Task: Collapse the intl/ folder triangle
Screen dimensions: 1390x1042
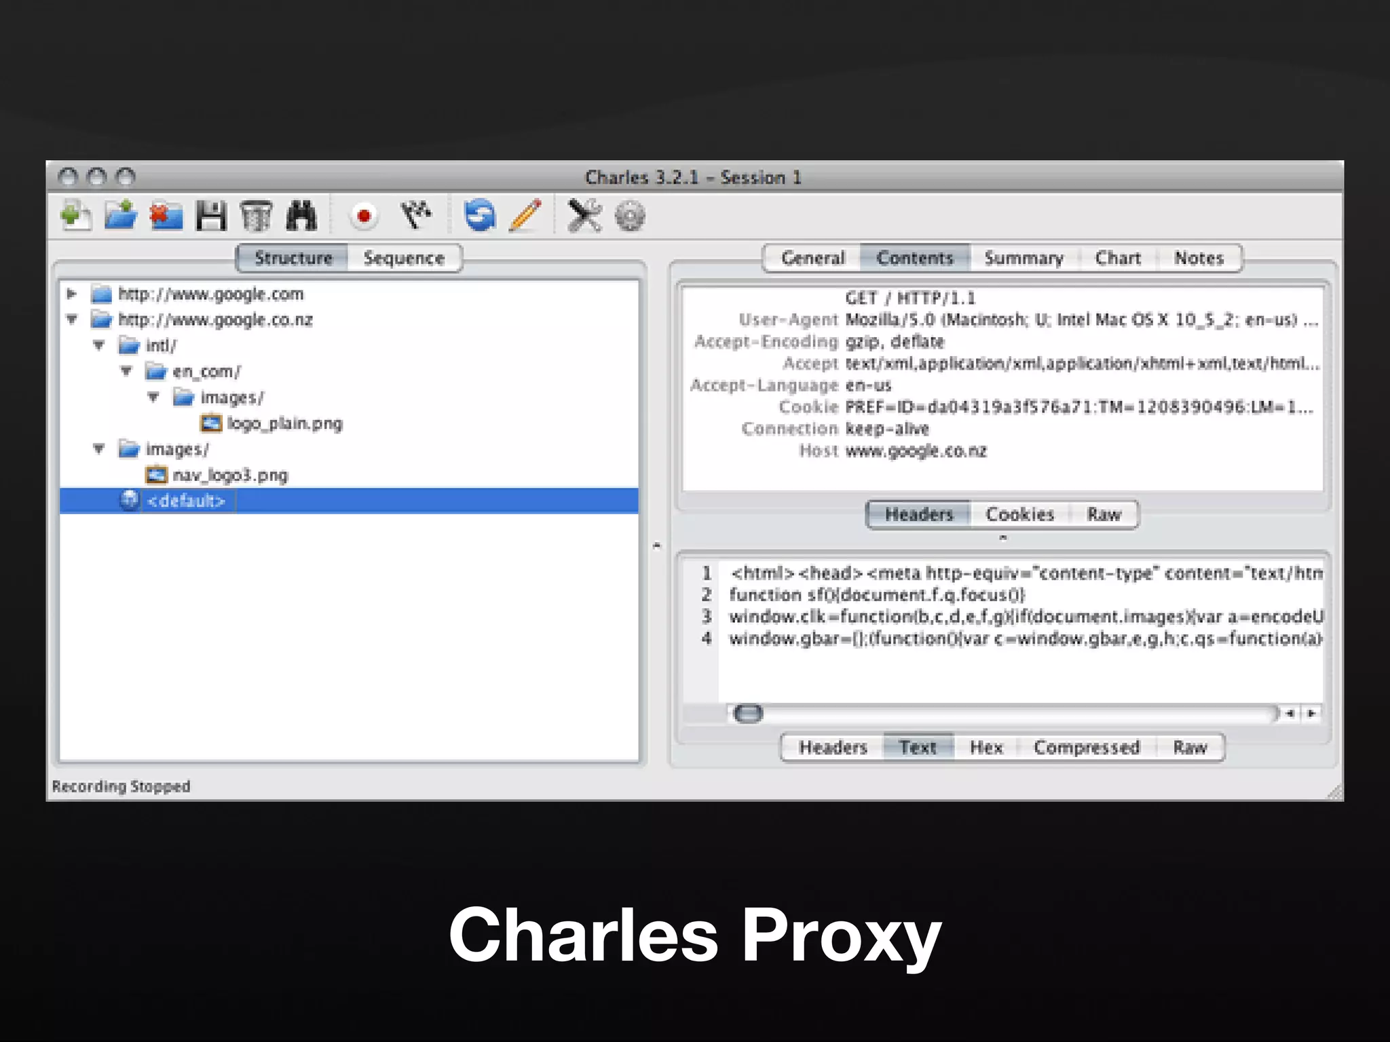Action: click(99, 345)
